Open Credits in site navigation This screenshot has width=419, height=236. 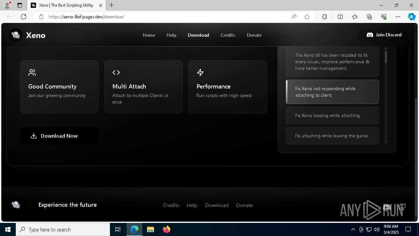(x=228, y=35)
